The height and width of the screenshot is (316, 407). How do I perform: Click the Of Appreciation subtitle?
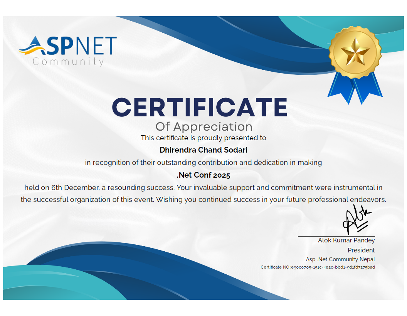tap(203, 126)
